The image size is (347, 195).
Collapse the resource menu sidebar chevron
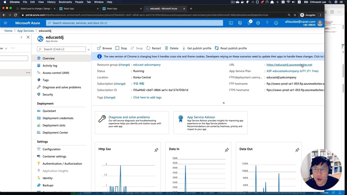click(x=89, y=49)
